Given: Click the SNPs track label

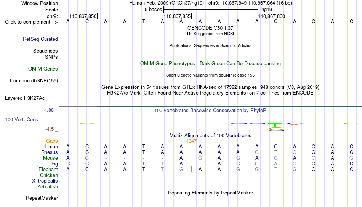Looking at the screenshot, I should click(x=51, y=57).
